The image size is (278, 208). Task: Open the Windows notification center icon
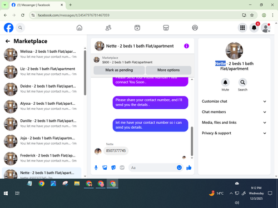click(270, 194)
